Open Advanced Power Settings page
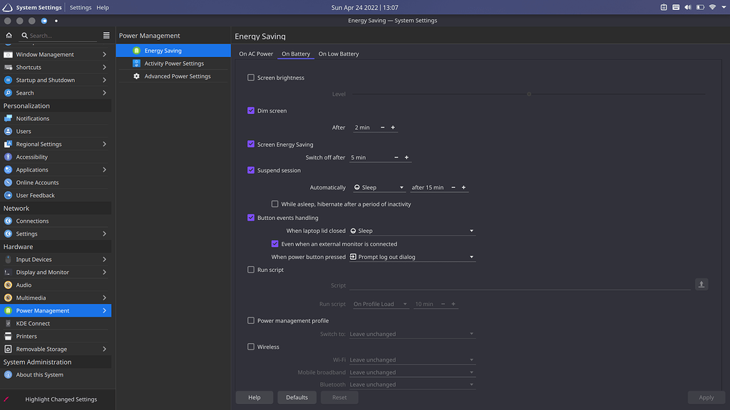Screen dimensions: 730x410 coord(178,76)
